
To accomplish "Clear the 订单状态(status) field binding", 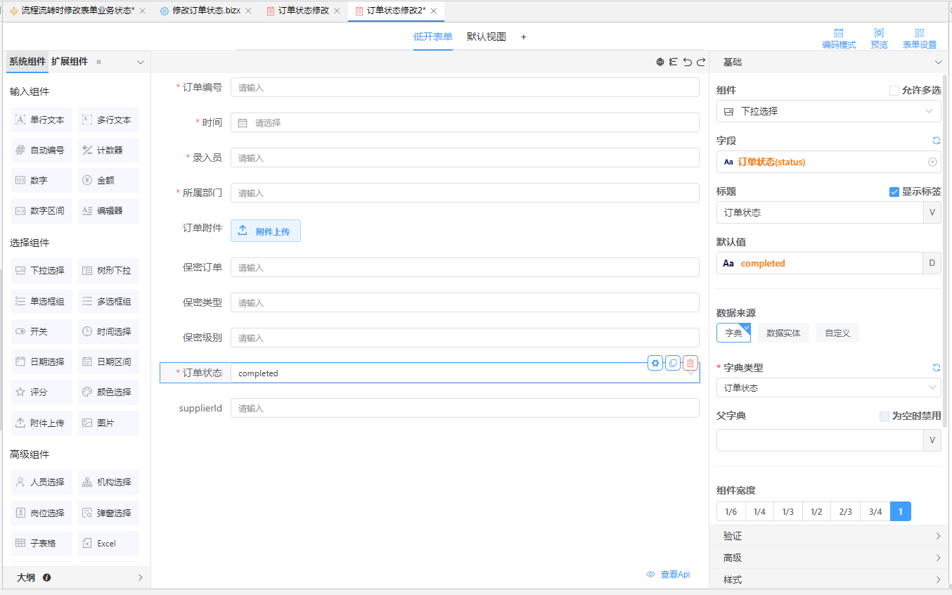I will pos(932,162).
